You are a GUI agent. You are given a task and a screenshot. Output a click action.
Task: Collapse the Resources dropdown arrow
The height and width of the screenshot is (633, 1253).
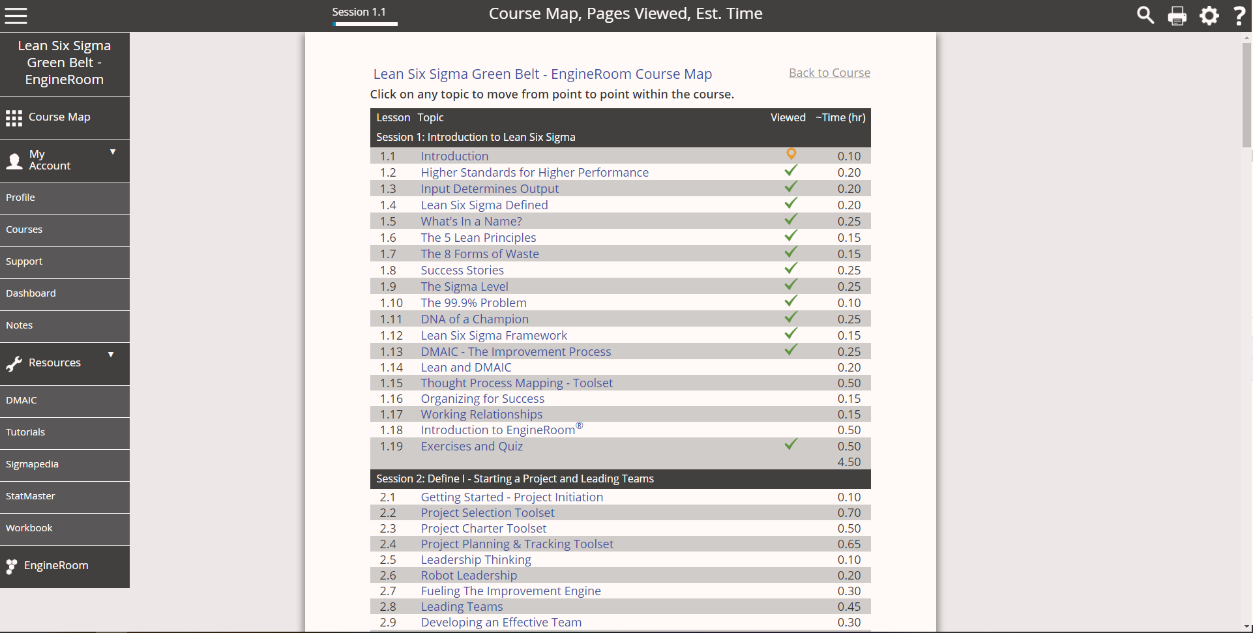pos(111,355)
